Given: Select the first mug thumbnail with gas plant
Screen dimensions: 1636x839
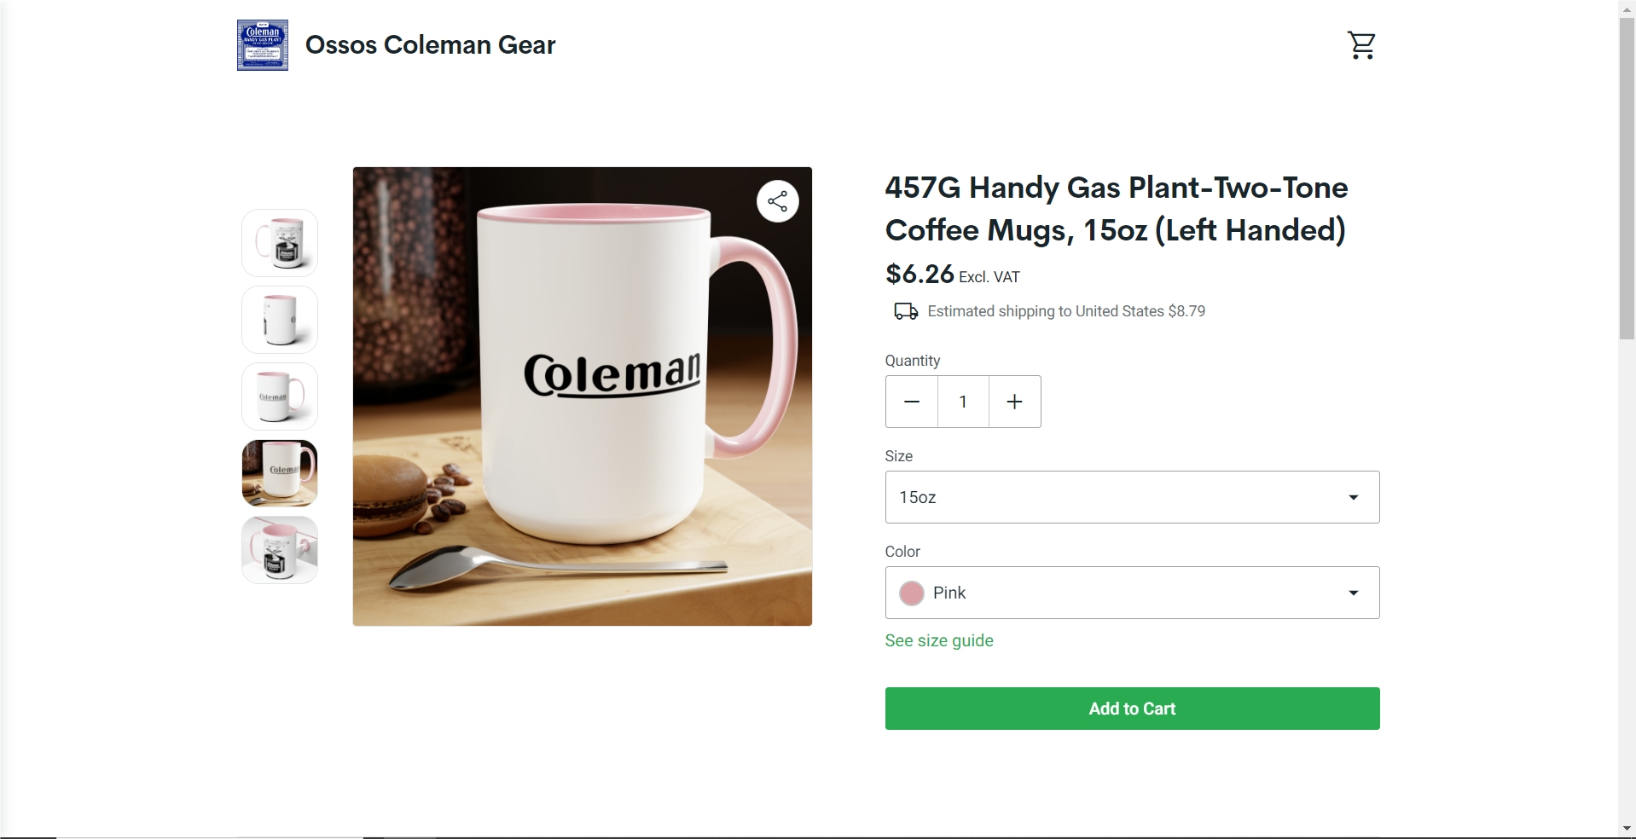Looking at the screenshot, I should 280,243.
